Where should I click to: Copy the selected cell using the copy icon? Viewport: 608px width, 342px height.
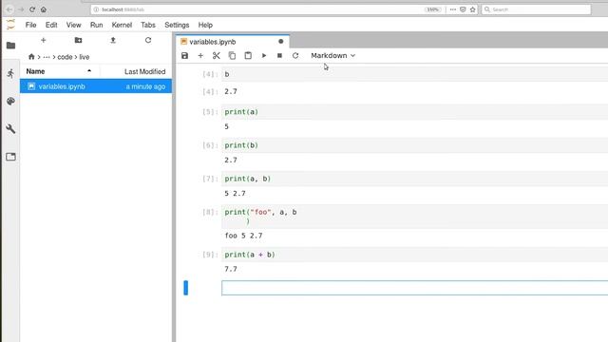[232, 55]
